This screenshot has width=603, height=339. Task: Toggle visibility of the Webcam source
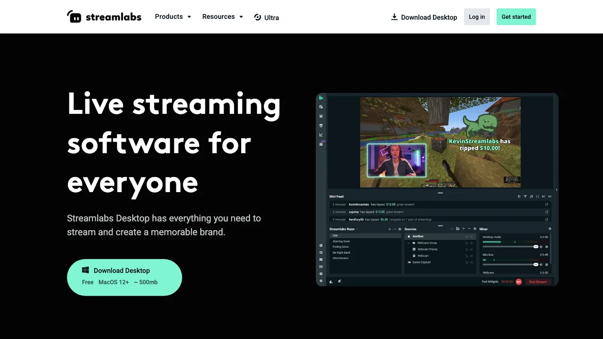pyautogui.click(x=472, y=256)
